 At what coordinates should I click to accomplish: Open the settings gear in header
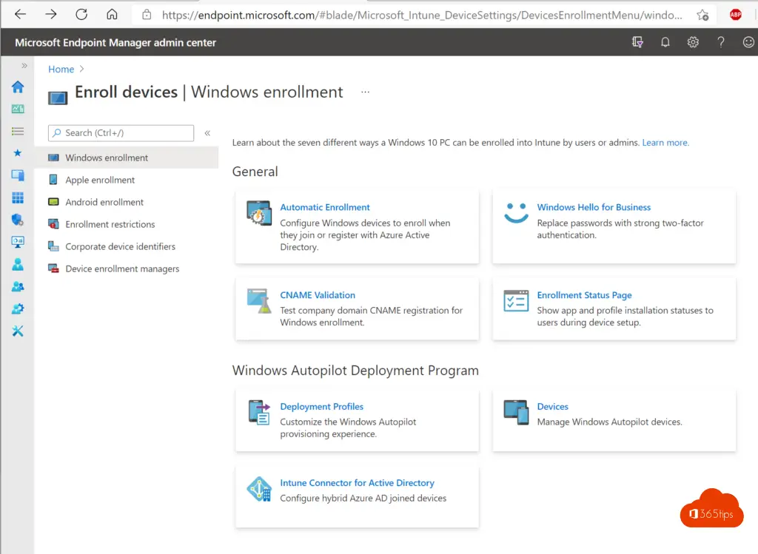pyautogui.click(x=693, y=42)
